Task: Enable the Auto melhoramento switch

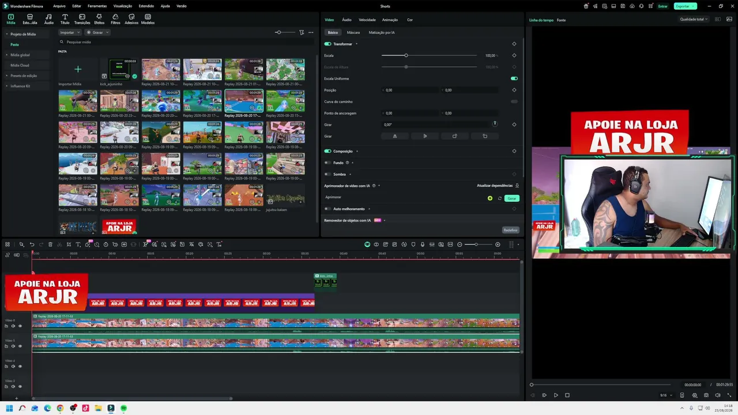Action: click(327, 209)
